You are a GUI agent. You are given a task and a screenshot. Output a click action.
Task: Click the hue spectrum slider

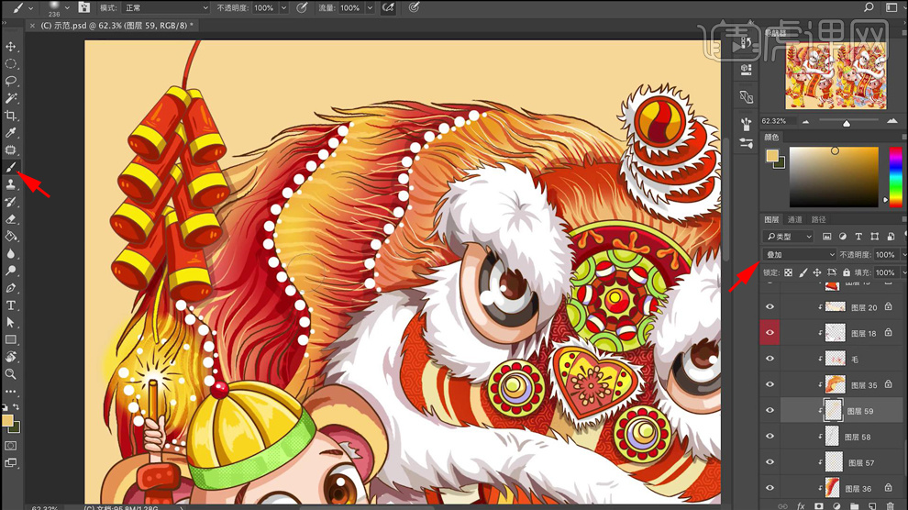coord(895,176)
